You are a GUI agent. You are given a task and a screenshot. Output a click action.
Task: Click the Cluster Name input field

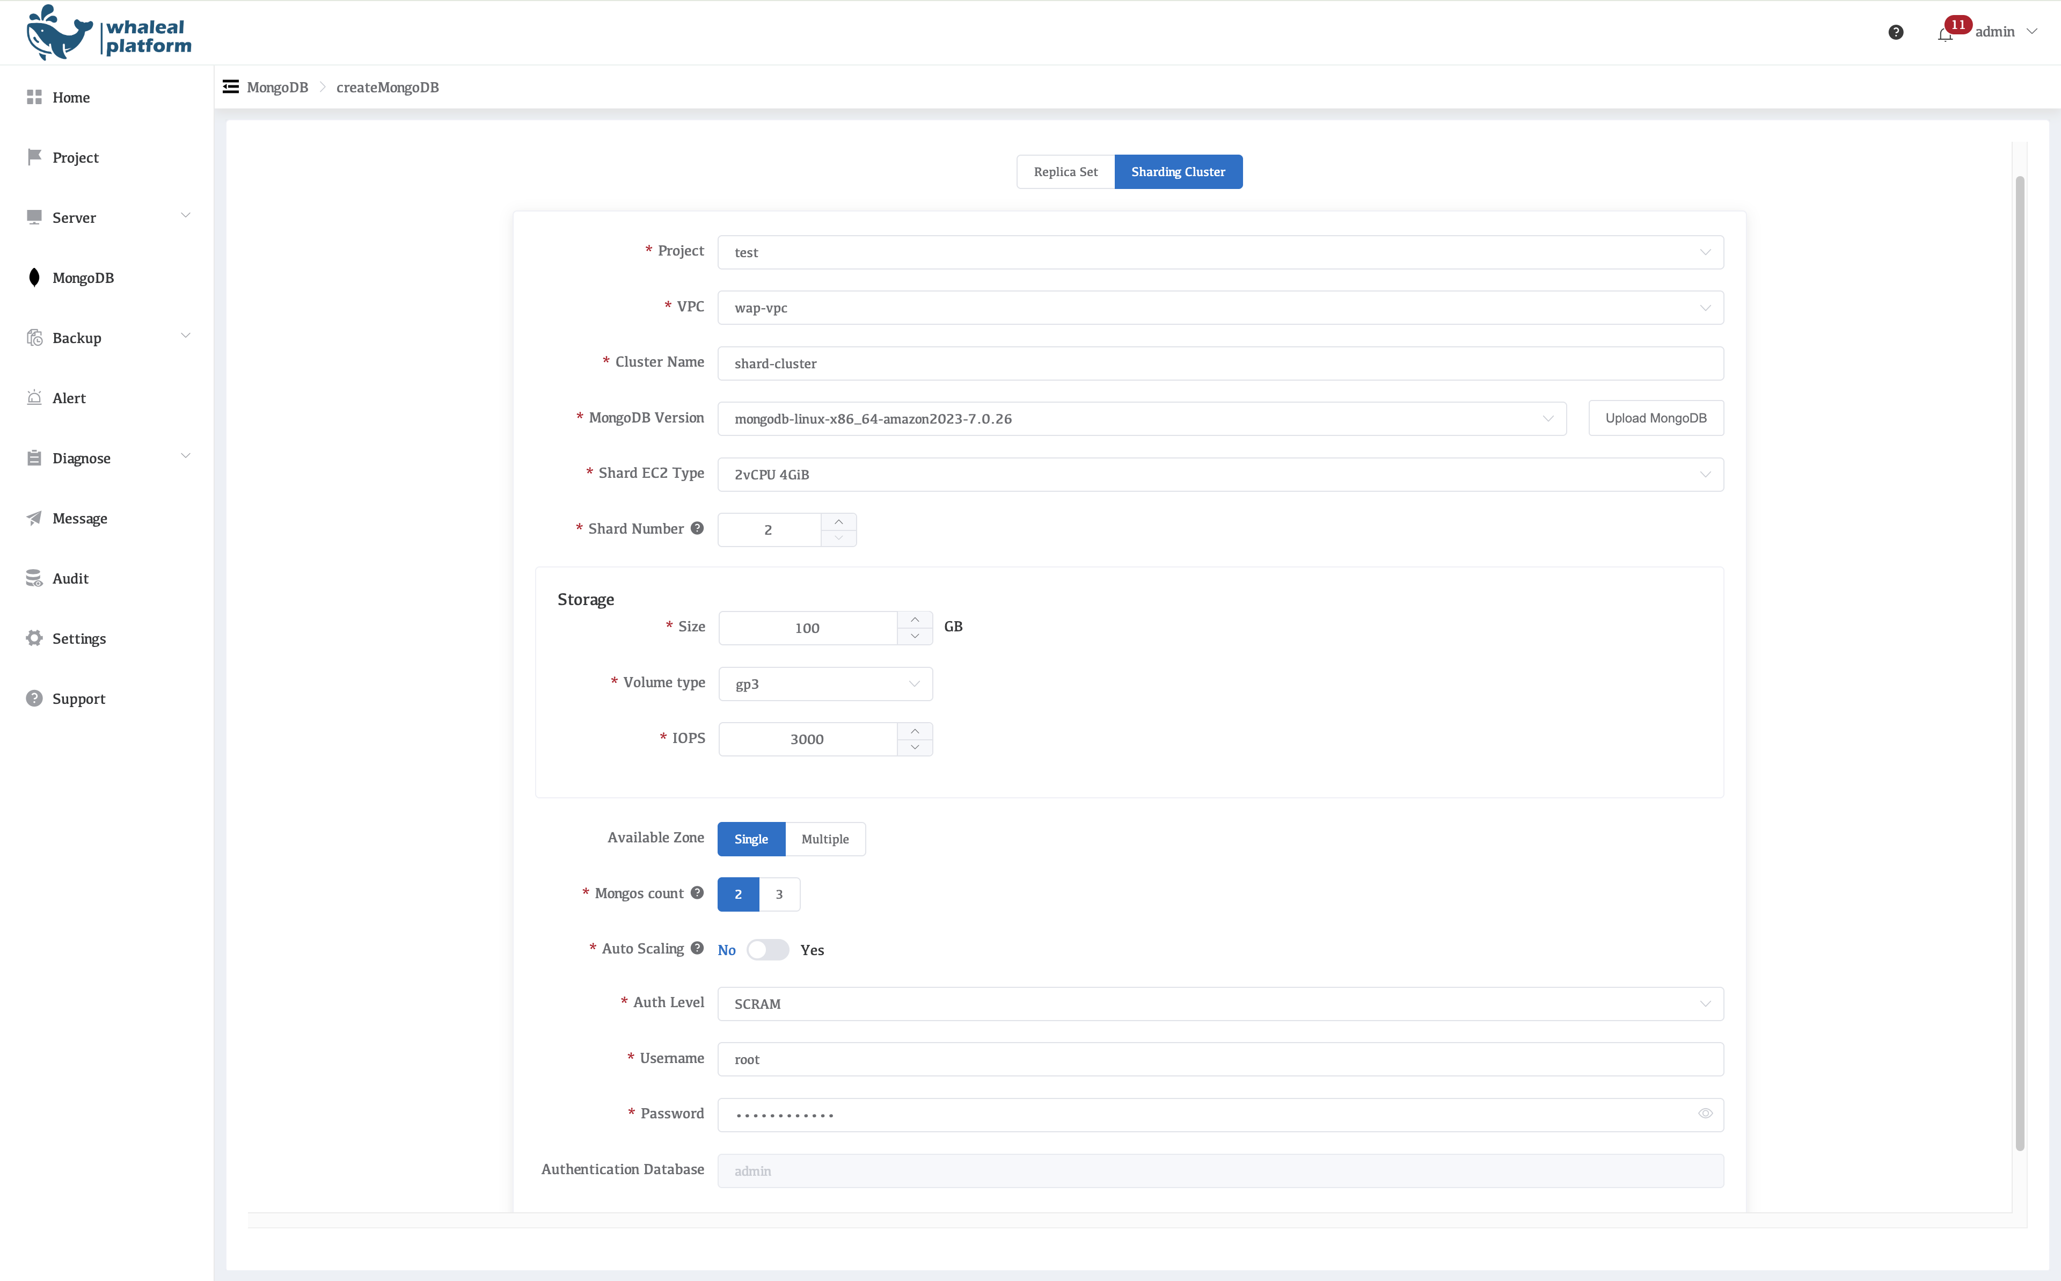pos(1219,363)
